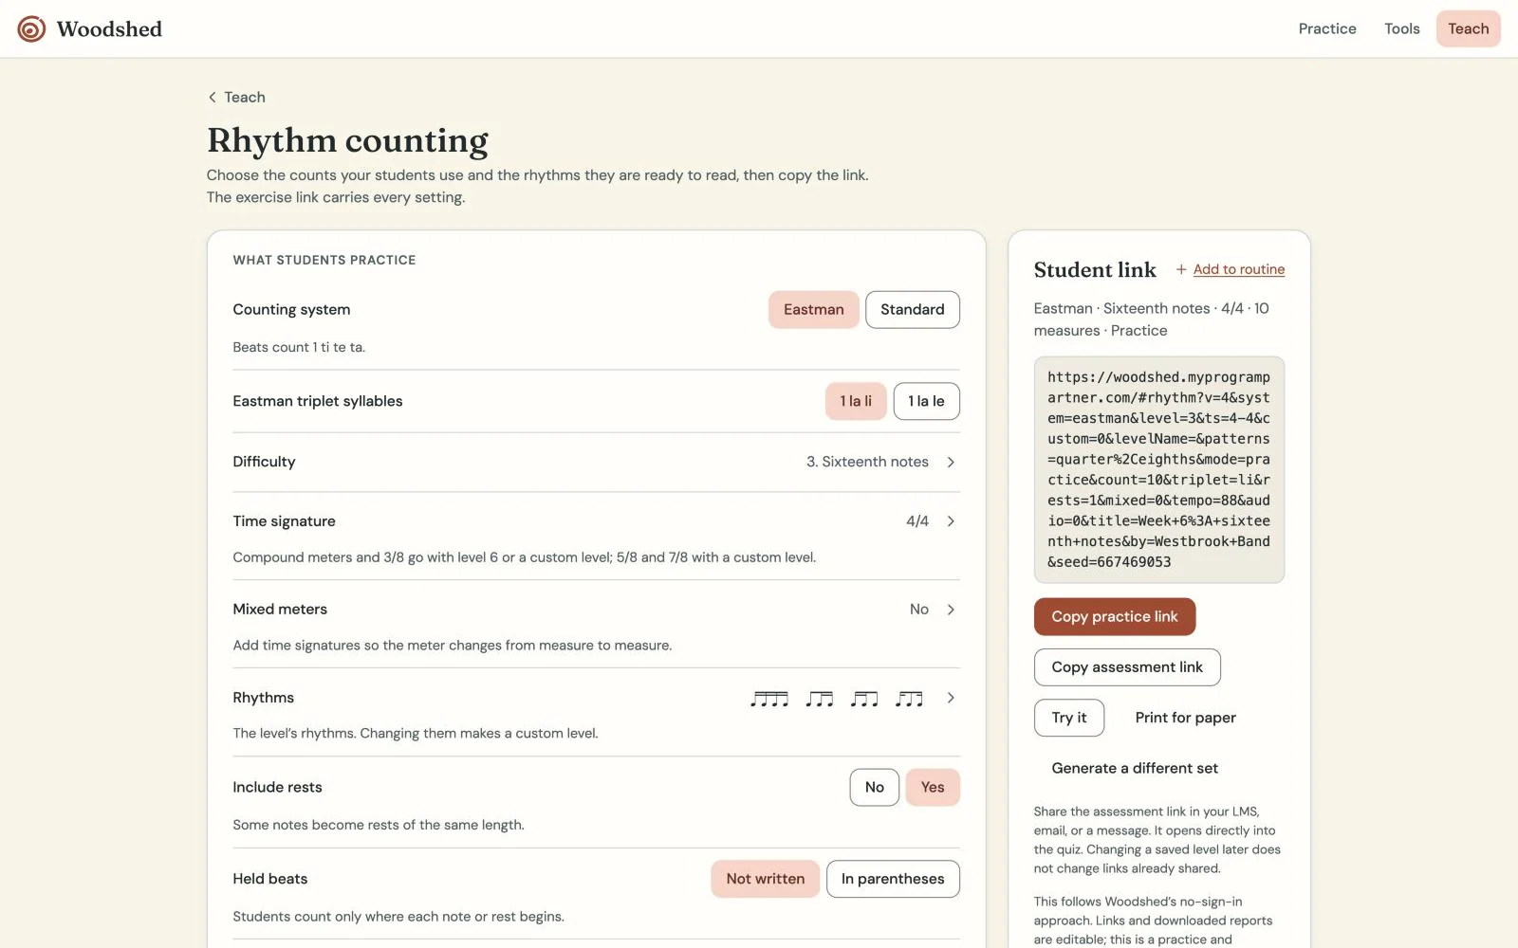Click the Rhythm counting heading

[347, 140]
